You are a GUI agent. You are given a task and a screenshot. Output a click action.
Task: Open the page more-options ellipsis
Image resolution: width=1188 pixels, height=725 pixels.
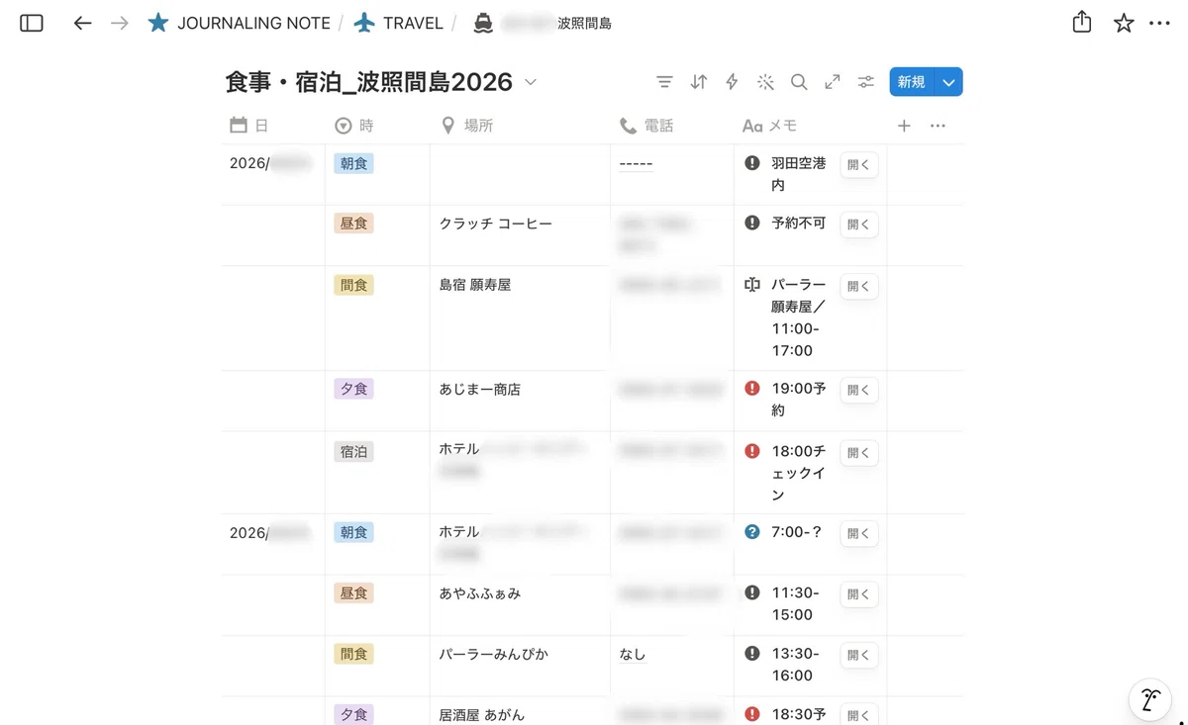click(1160, 23)
